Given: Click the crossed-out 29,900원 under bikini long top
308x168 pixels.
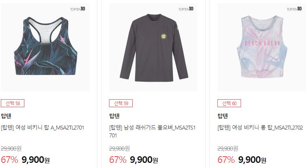Looking at the screenshot, I should [228, 148].
